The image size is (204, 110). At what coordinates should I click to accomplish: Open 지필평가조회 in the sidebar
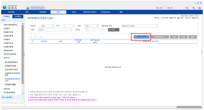point(8,32)
